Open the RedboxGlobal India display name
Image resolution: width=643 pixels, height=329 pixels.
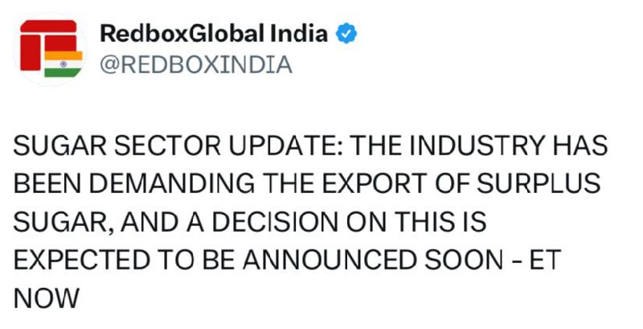pyautogui.click(x=214, y=34)
